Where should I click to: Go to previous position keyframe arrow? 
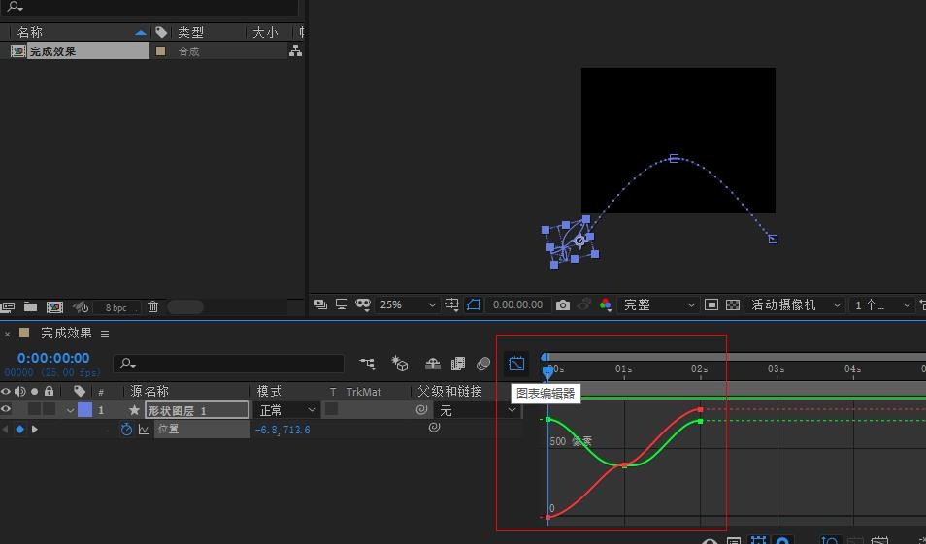(5, 429)
